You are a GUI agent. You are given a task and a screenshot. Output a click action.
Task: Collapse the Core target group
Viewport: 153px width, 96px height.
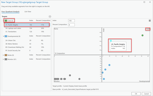[3, 21]
